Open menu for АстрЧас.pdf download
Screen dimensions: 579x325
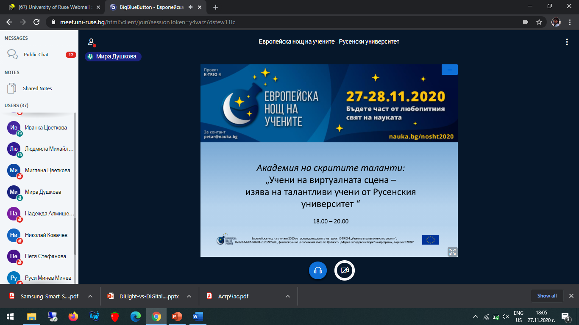(288, 296)
